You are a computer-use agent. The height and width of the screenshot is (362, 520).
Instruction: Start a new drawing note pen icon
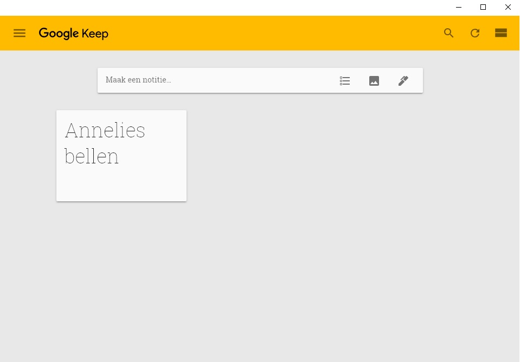(403, 81)
